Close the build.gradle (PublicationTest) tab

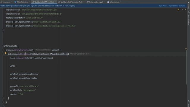[x=84, y=2]
